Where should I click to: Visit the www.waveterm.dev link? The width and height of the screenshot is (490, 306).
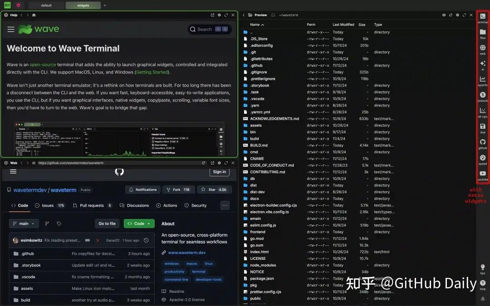pyautogui.click(x=187, y=253)
